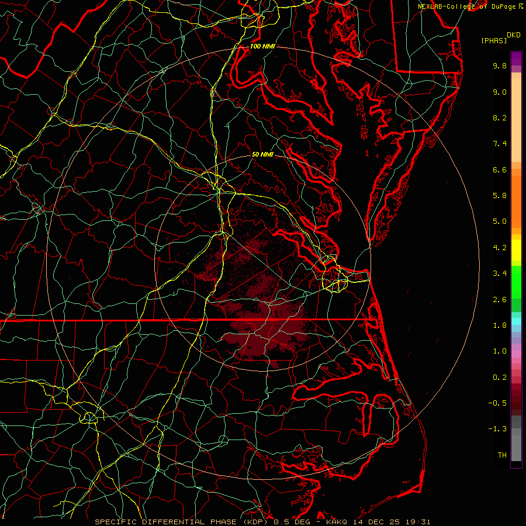This screenshot has width=526, height=526.
Task: Click the 8.2 value on the color scale
Action: coord(500,117)
